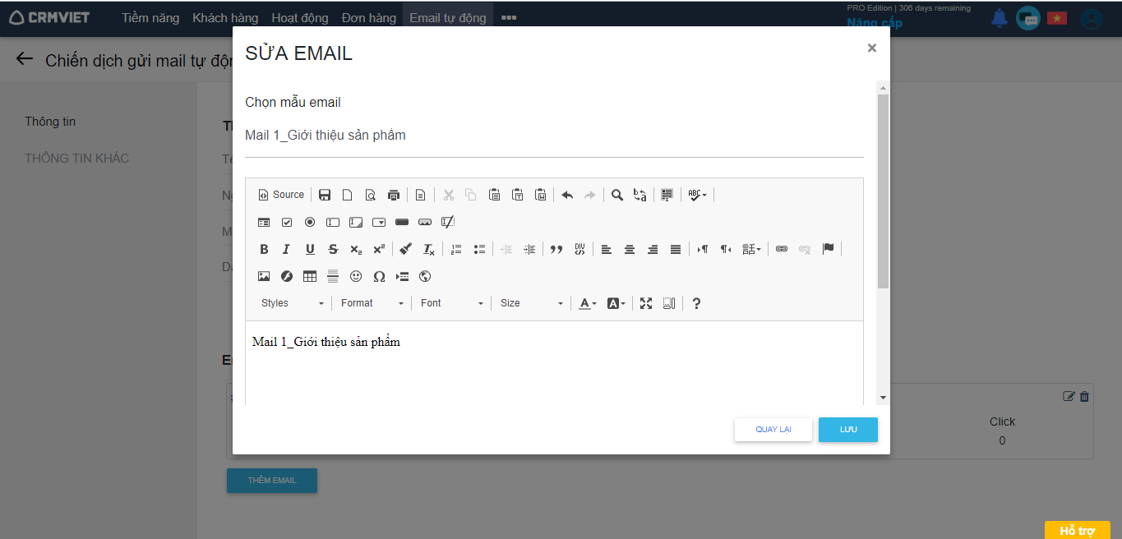The width and height of the screenshot is (1122, 539).
Task: Toggle bold formatting
Action: 264,249
